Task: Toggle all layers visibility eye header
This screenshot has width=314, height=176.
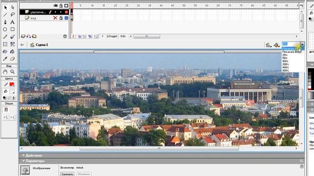Action: [55, 5]
